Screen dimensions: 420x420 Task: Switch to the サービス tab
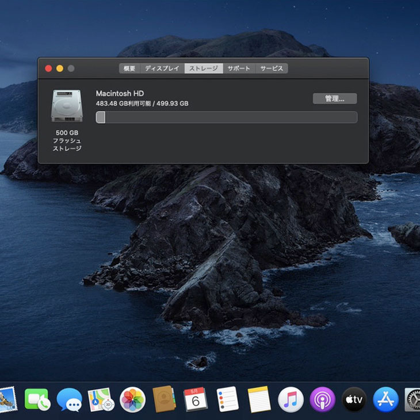(272, 68)
